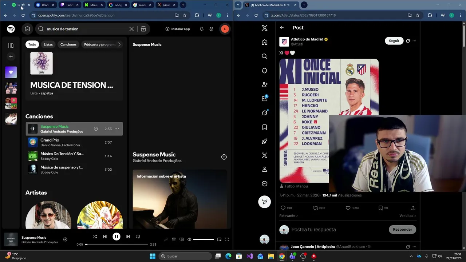The height and width of the screenshot is (262, 466).
Task: Open tab search dropdown in left Chrome
Action: click(x=5, y=5)
